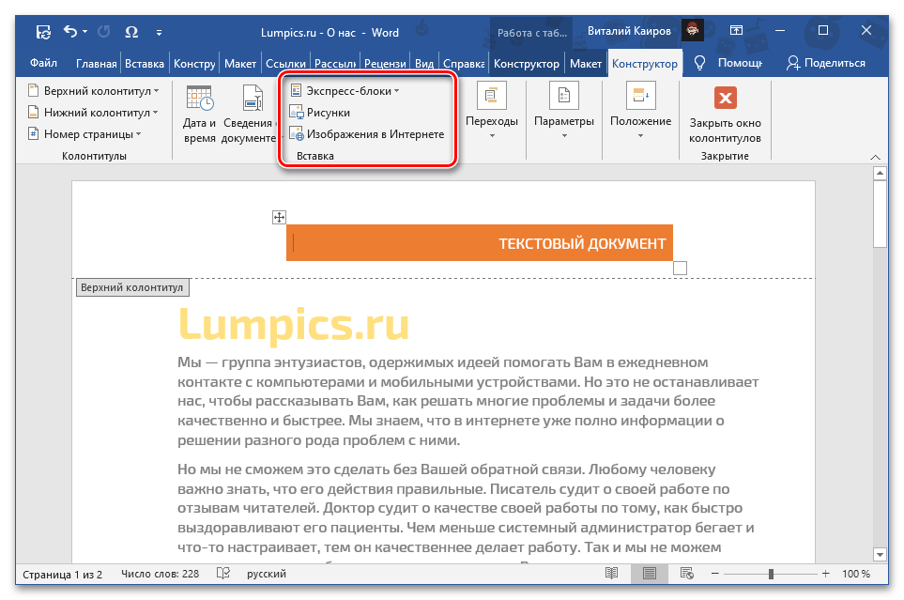The width and height of the screenshot is (904, 600).
Task: Click Поделиться share button
Action: (x=825, y=63)
